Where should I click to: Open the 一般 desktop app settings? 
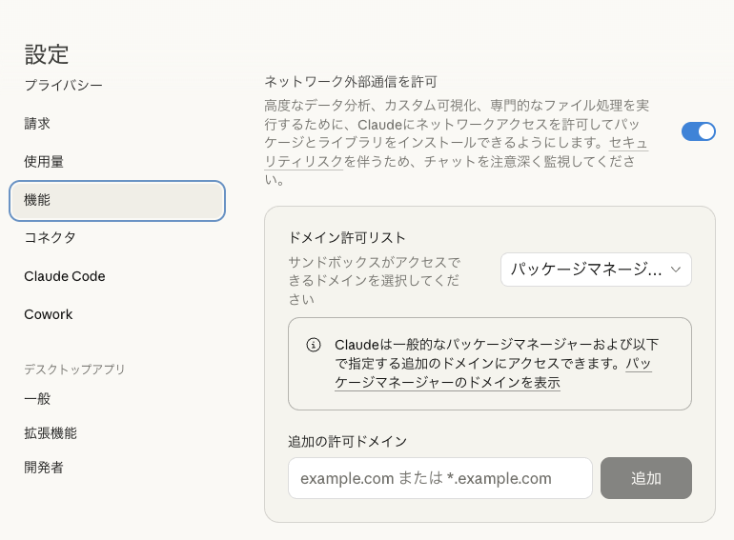(x=37, y=399)
